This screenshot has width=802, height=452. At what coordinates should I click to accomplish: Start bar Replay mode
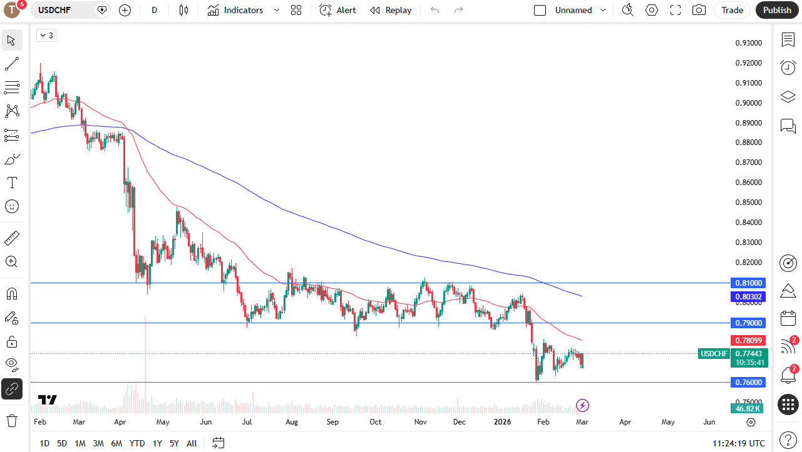coord(391,10)
